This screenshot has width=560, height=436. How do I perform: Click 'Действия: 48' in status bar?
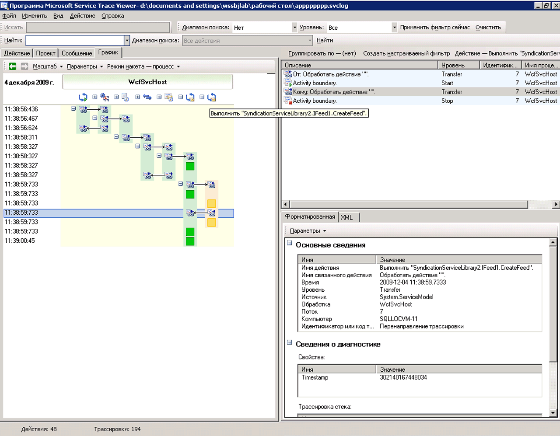39,429
